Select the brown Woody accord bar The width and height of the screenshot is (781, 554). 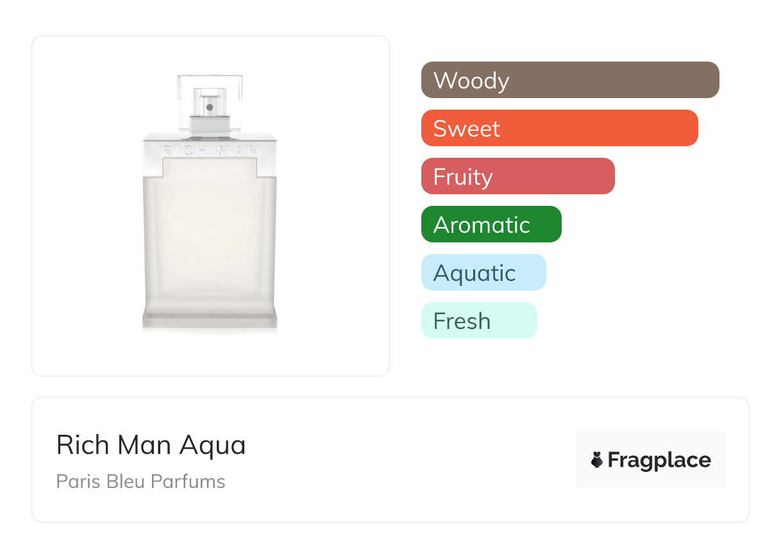570,80
